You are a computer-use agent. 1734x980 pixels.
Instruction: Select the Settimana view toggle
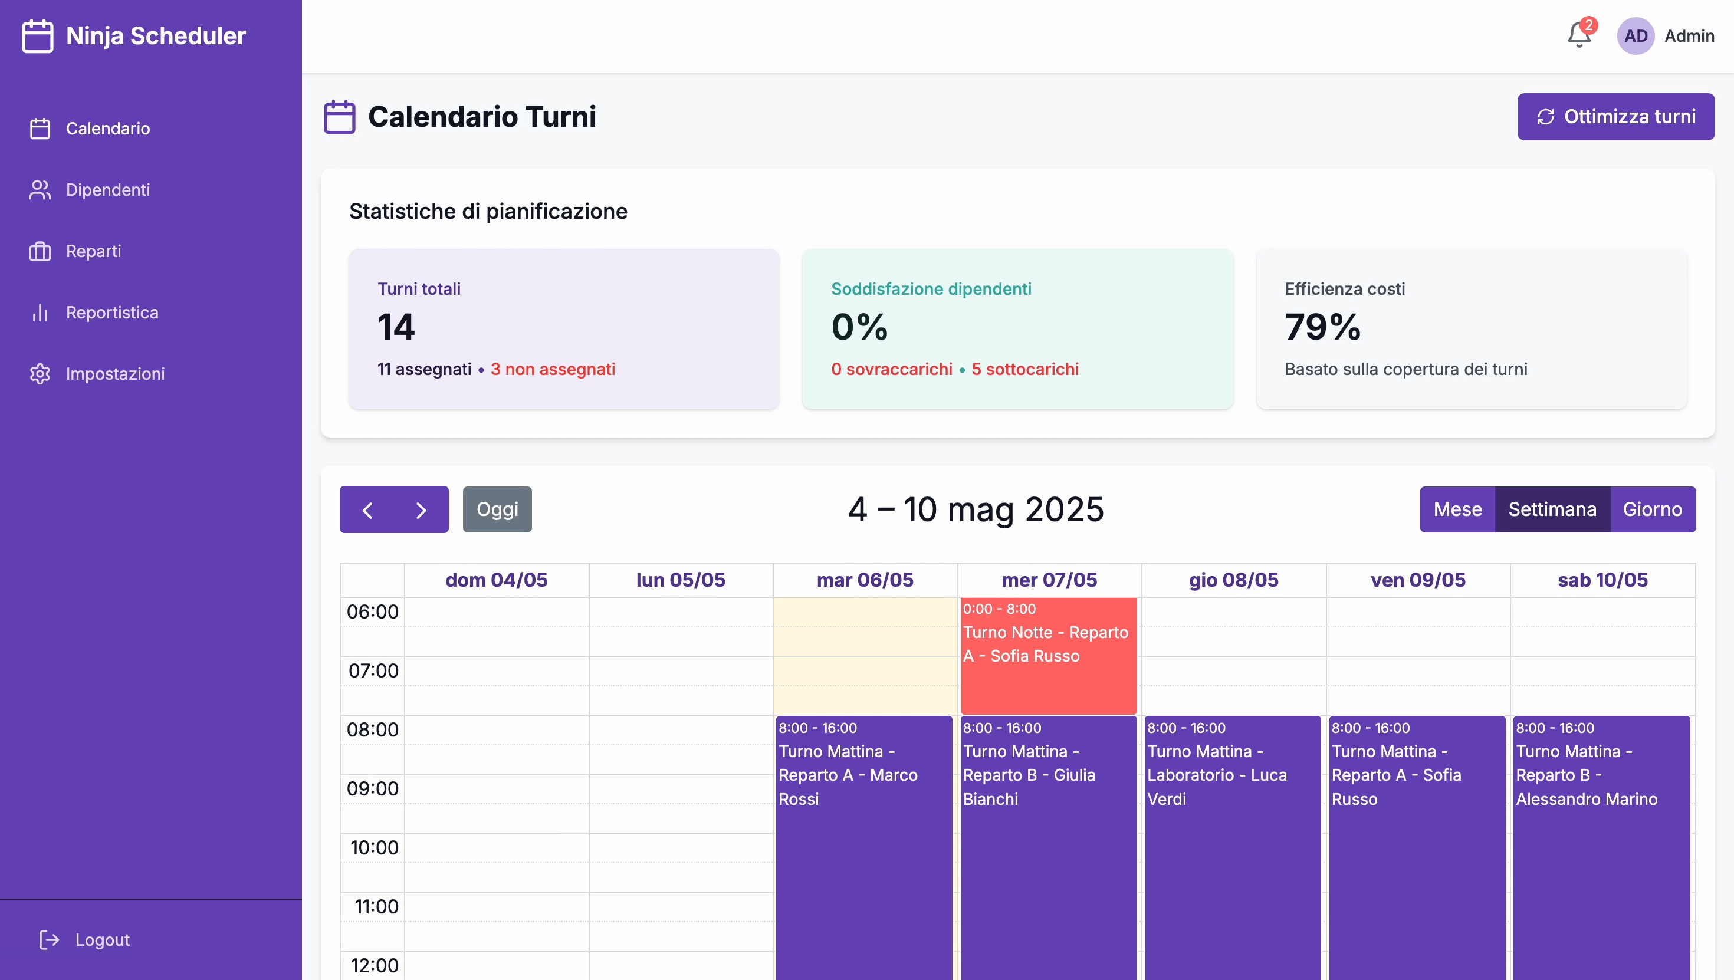(x=1552, y=509)
